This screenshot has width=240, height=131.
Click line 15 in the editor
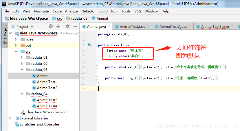click(160, 89)
